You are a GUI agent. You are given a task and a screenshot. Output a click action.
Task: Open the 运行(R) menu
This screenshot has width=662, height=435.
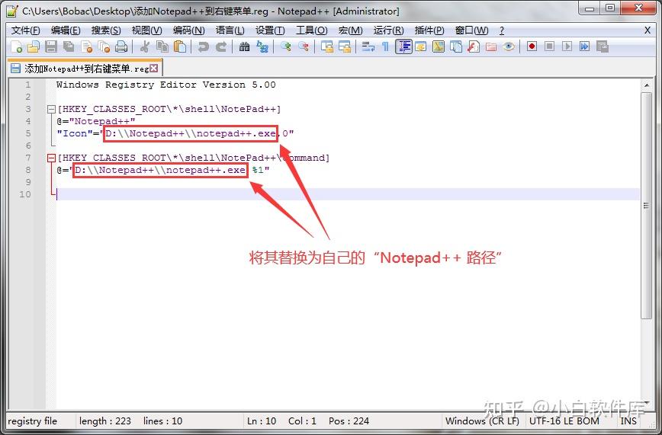coord(388,30)
